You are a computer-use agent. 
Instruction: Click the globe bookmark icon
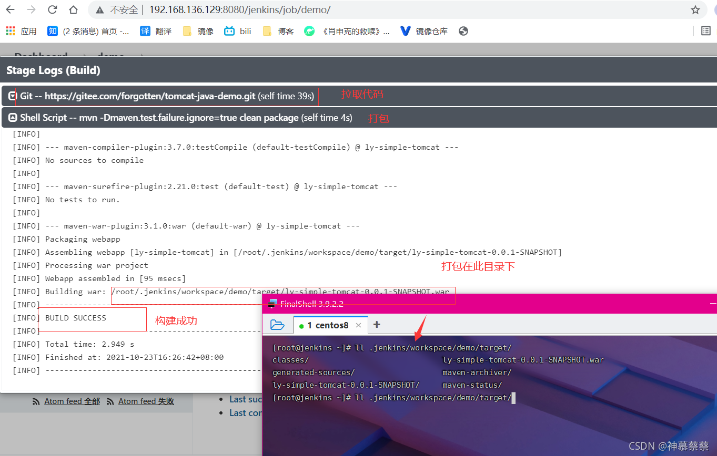pyautogui.click(x=463, y=31)
